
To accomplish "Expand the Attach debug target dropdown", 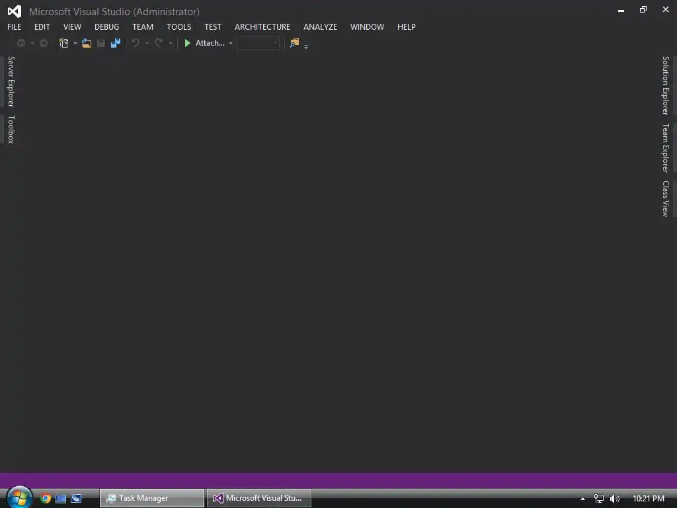I will click(231, 44).
